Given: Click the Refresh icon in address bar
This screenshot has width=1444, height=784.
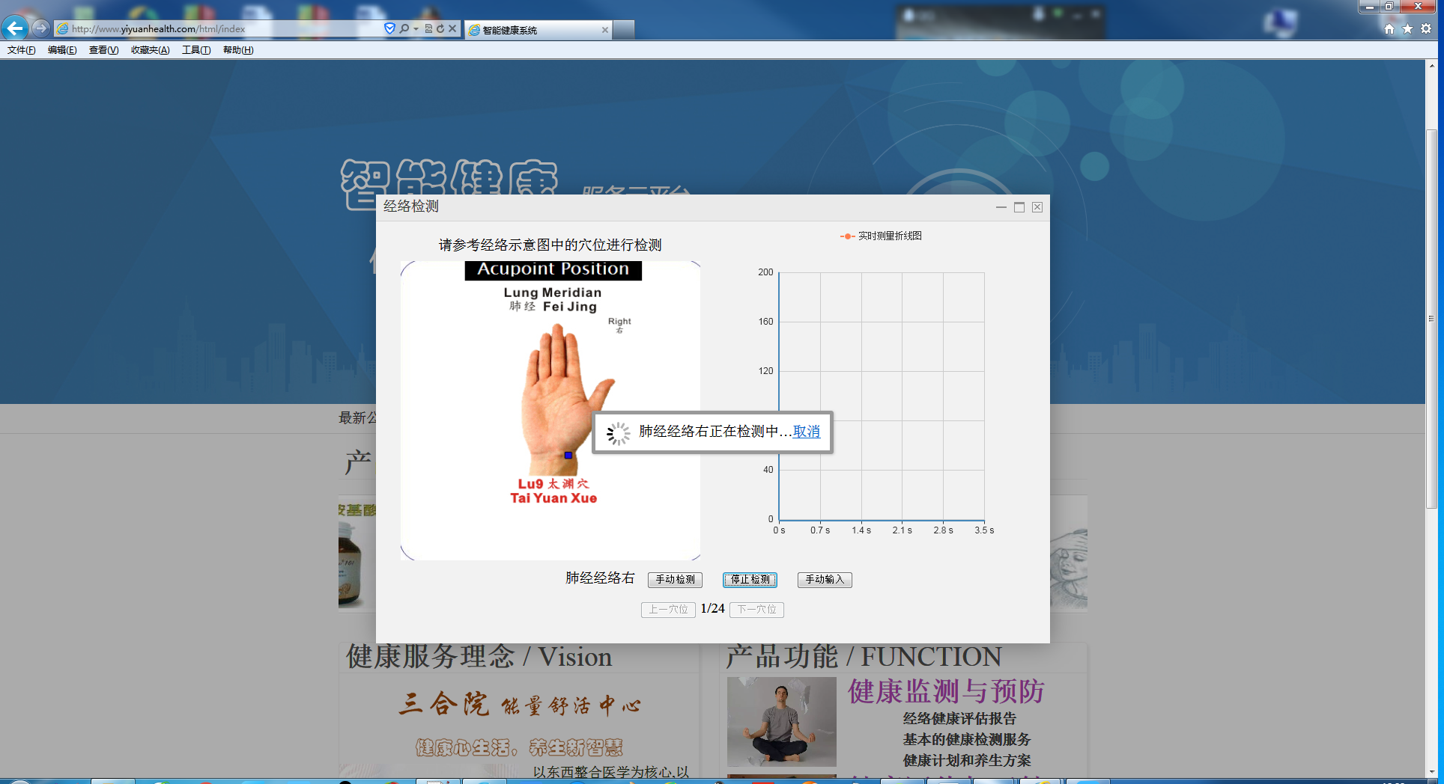Looking at the screenshot, I should click(440, 28).
